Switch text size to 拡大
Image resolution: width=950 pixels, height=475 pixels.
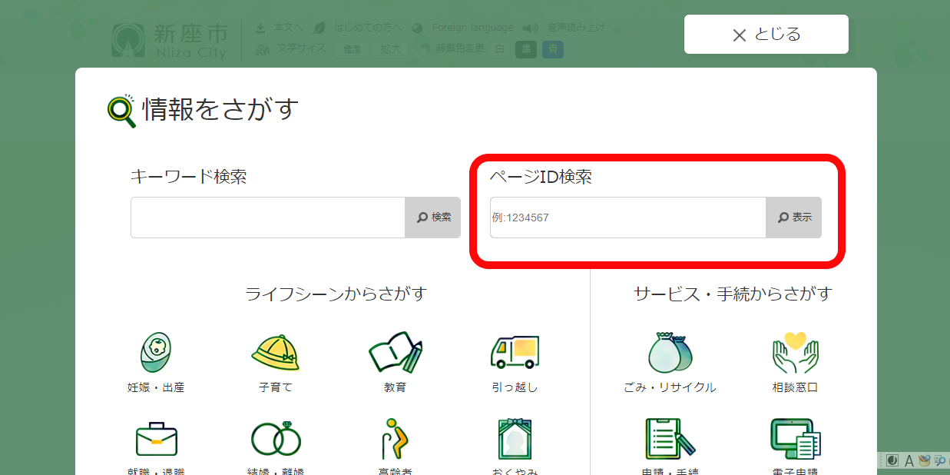pos(391,48)
